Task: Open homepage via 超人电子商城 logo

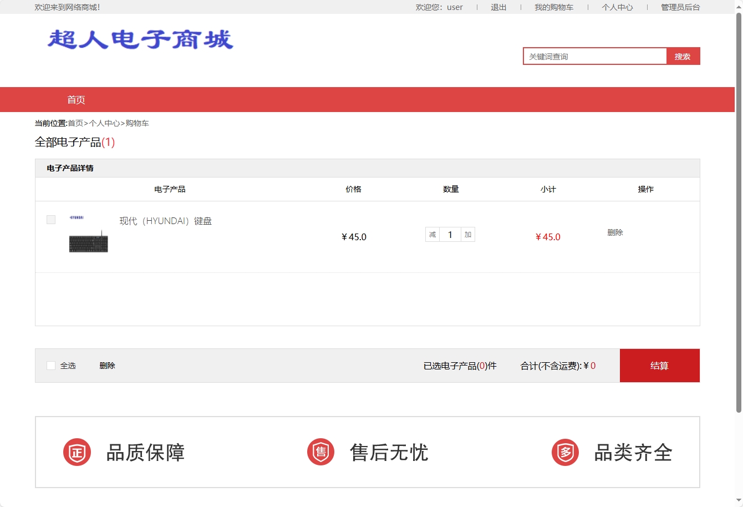Action: coord(140,40)
